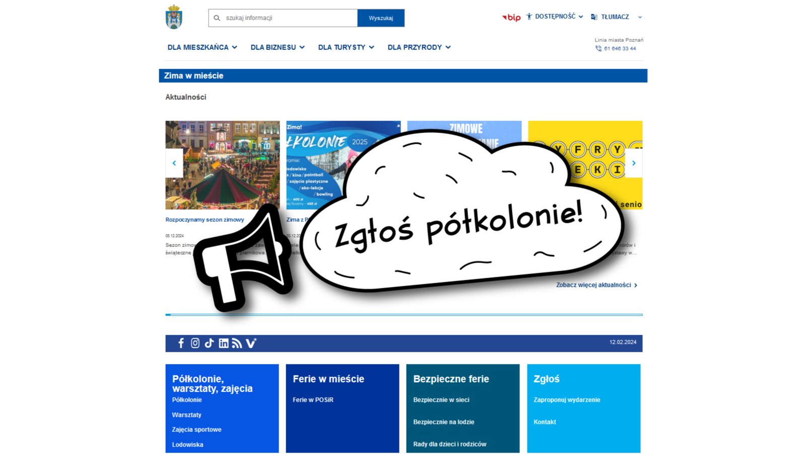
Task: Open the Zajęcia sportowe link
Action: coord(196,430)
